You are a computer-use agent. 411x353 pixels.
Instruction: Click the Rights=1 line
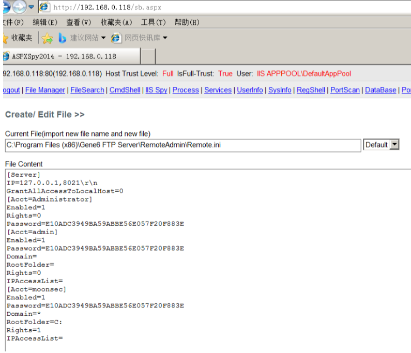click(x=24, y=330)
